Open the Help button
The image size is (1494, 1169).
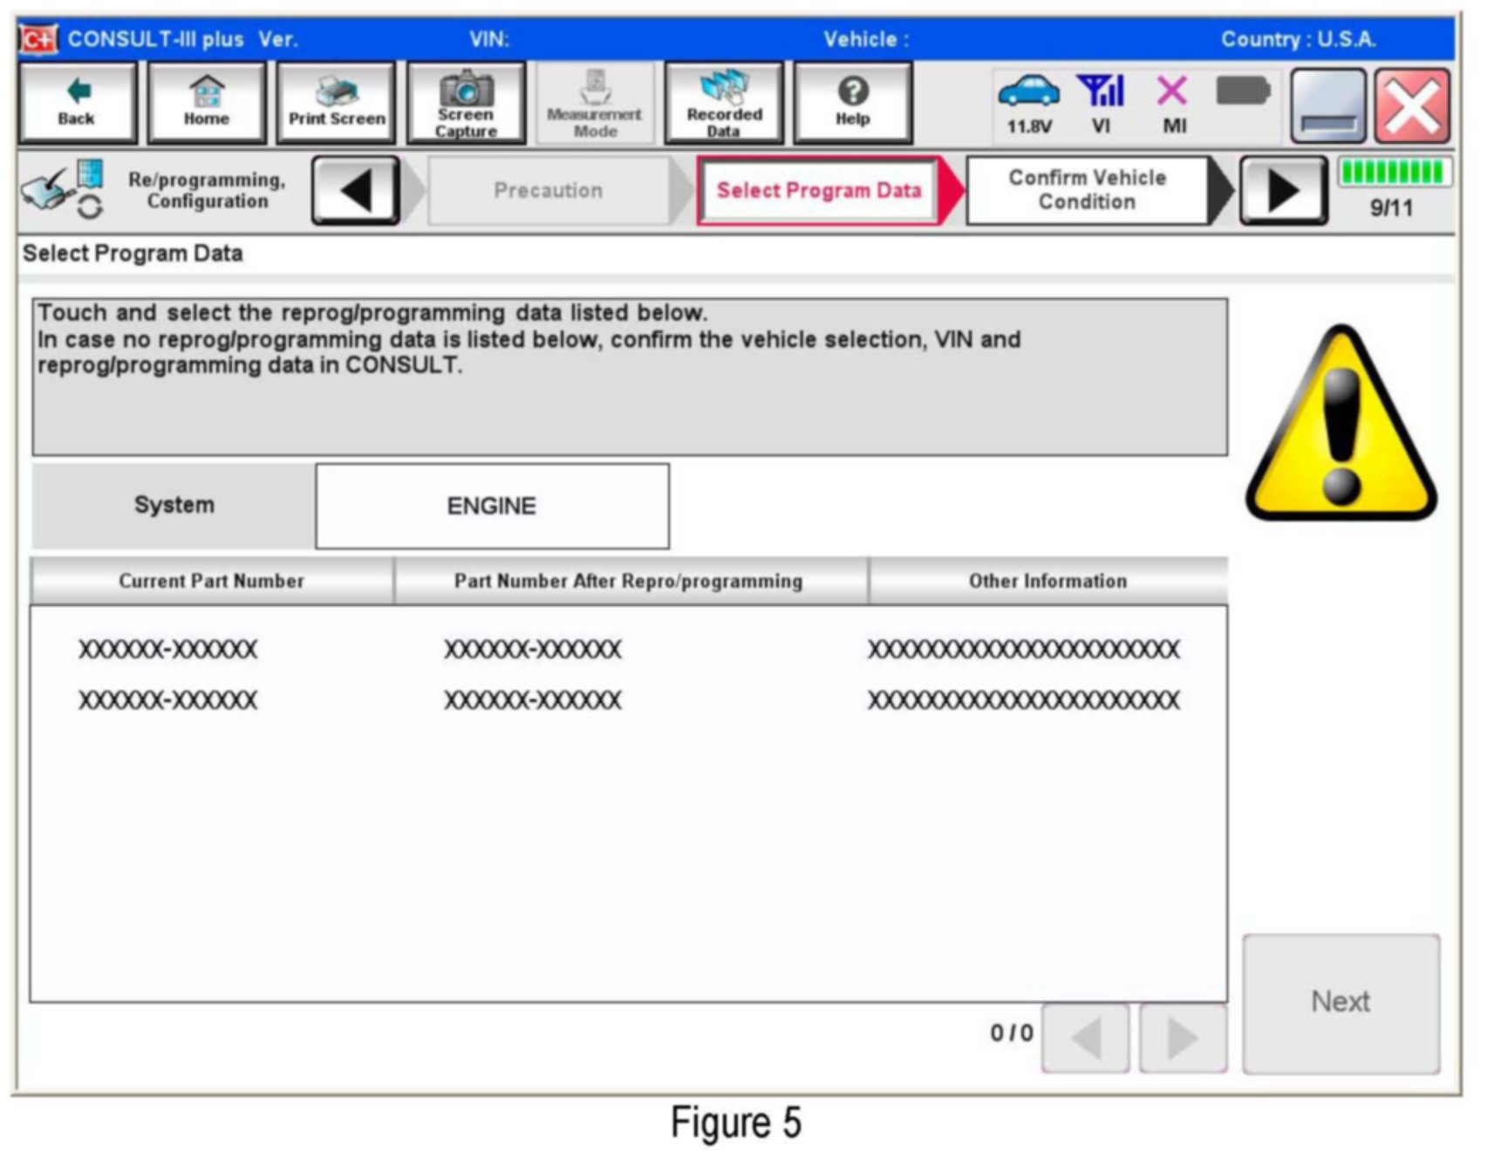click(852, 103)
